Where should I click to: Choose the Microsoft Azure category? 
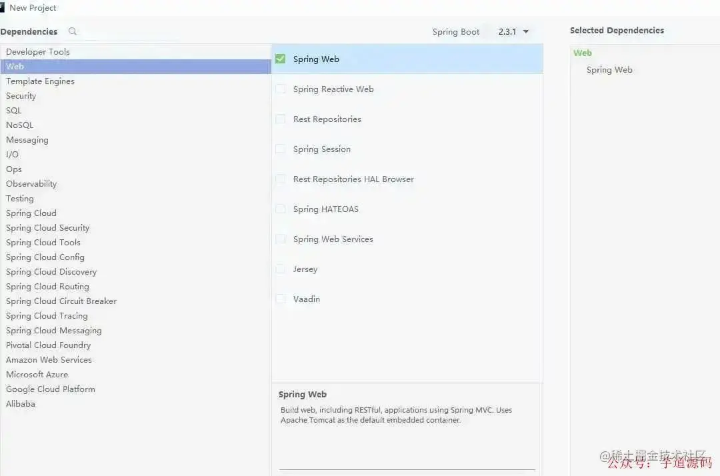pos(136,375)
